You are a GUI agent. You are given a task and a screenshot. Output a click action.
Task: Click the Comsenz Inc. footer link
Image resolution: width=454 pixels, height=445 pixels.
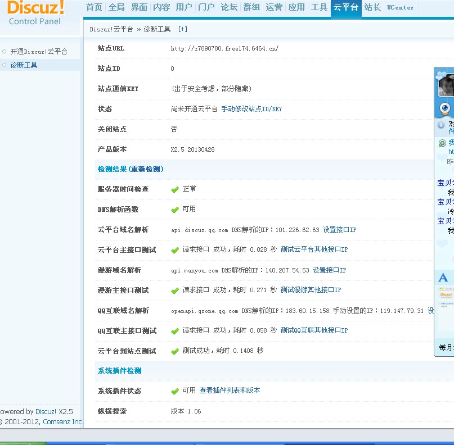63,421
